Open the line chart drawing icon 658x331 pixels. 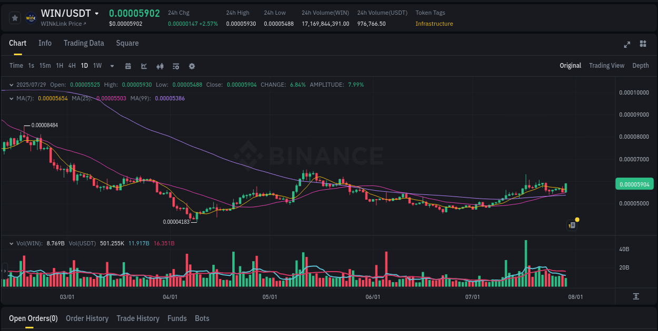pos(144,66)
